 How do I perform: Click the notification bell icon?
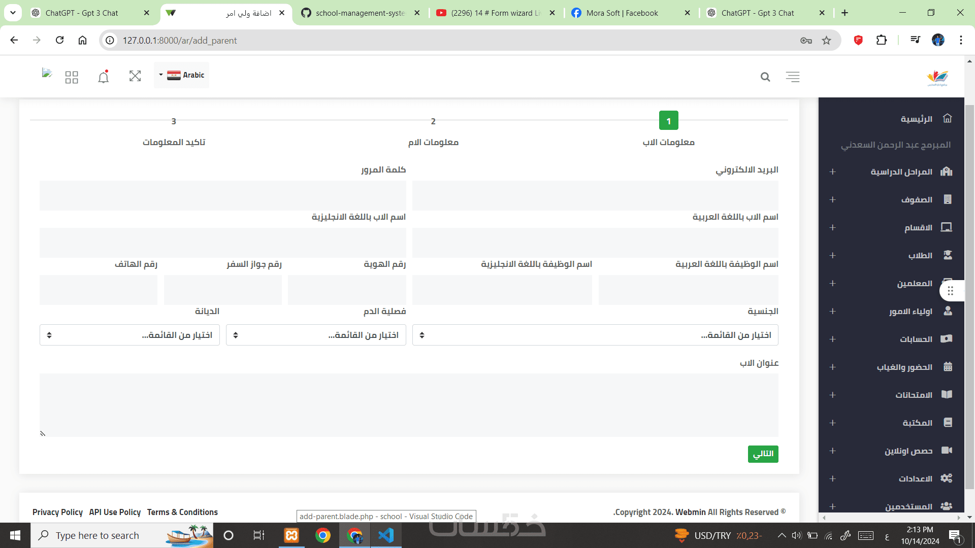104,77
